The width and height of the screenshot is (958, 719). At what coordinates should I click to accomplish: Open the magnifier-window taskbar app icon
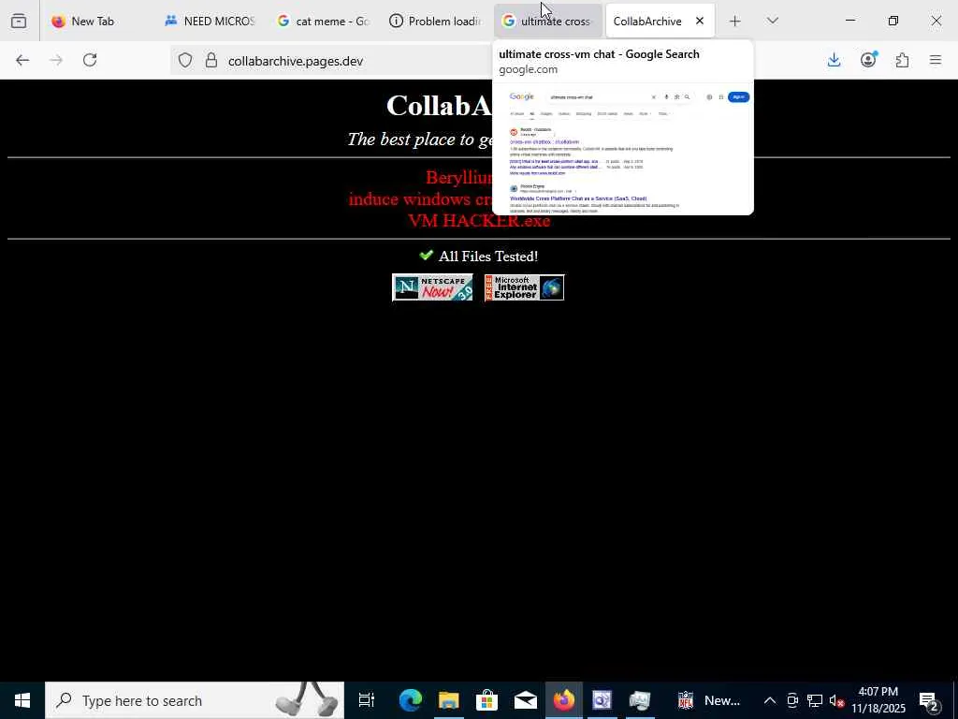tap(602, 700)
